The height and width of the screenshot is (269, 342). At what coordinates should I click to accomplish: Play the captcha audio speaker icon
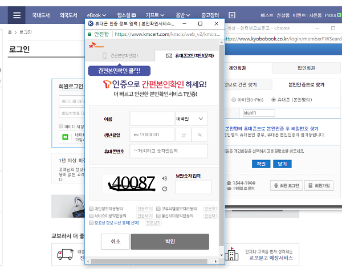pyautogui.click(x=165, y=178)
